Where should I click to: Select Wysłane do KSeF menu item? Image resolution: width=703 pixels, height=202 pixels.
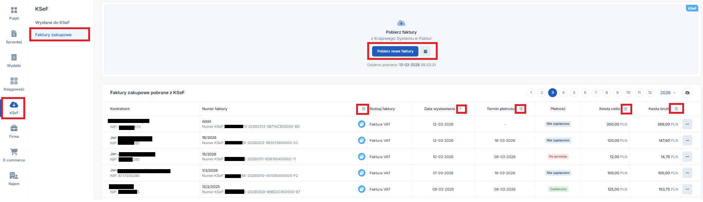[52, 23]
